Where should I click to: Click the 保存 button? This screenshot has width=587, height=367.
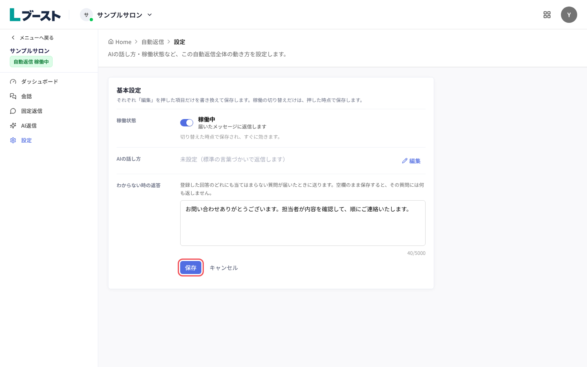tap(191, 268)
